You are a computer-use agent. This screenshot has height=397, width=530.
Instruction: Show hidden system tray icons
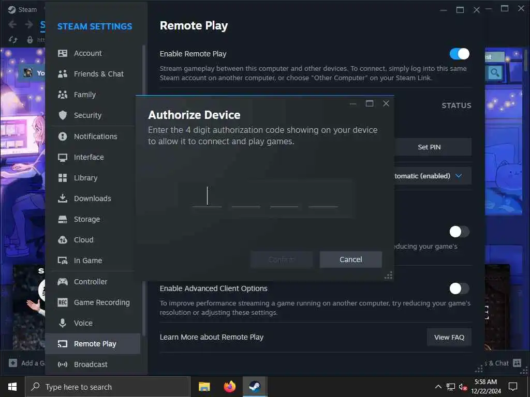coord(438,387)
